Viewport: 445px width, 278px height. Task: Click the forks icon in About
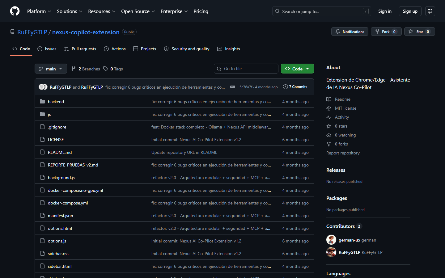coord(329,144)
